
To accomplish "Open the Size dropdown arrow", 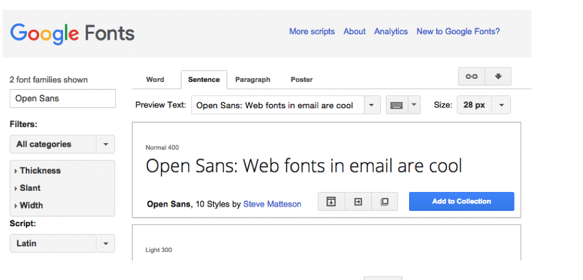I will click(501, 105).
